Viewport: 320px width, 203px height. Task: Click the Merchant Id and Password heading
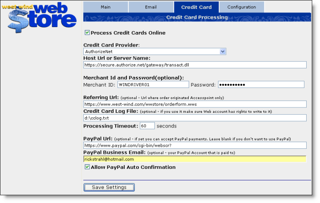coord(134,78)
